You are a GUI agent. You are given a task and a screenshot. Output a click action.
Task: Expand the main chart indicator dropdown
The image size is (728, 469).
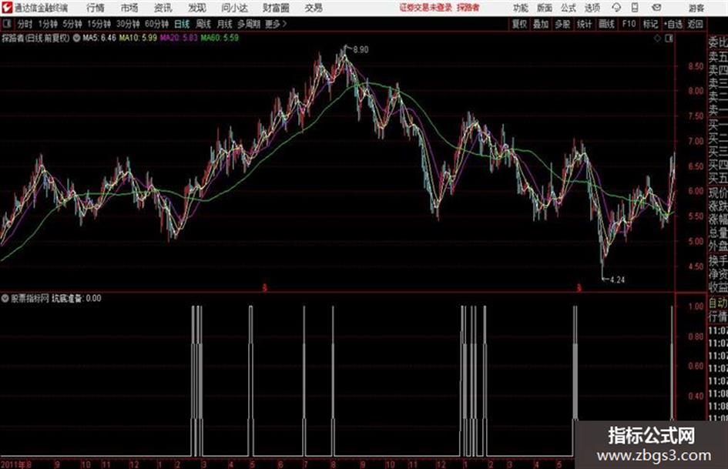[76, 38]
